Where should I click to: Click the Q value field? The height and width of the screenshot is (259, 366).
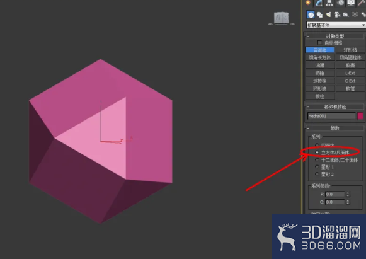click(335, 202)
